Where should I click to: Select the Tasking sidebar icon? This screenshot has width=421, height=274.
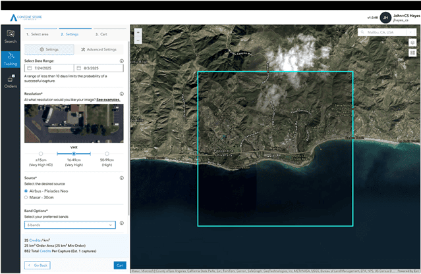(x=11, y=59)
